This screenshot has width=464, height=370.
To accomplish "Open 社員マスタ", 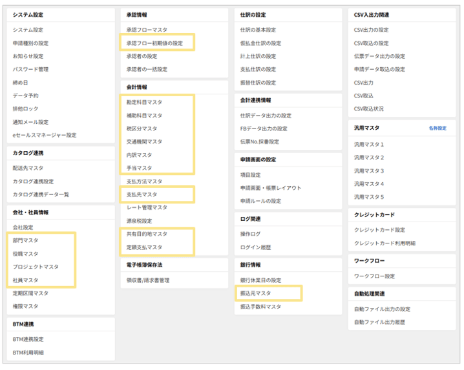I will pyautogui.click(x=25, y=280).
